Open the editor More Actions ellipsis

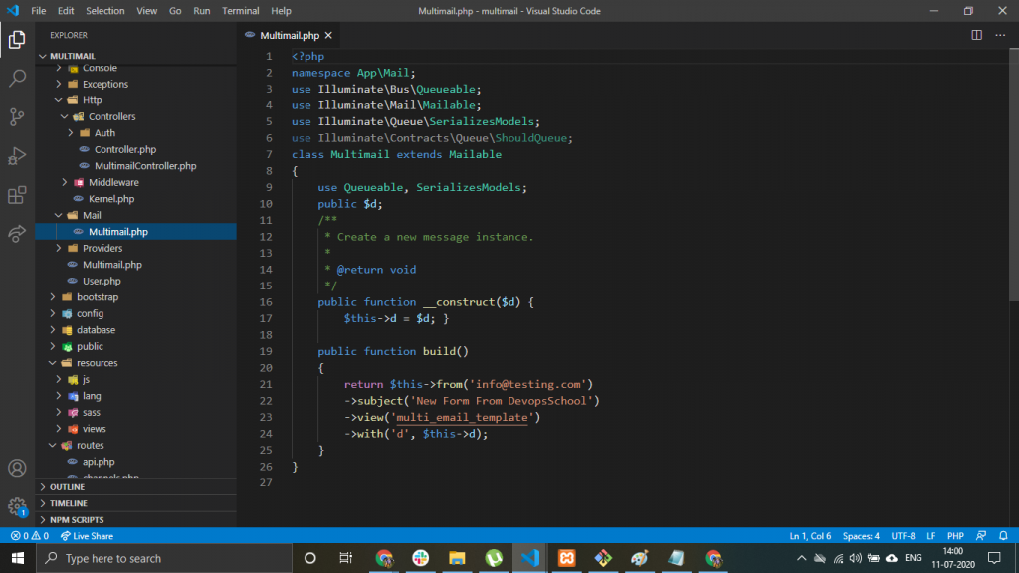(1000, 35)
